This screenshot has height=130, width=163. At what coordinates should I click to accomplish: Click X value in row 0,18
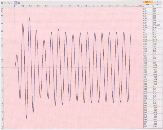157,49
